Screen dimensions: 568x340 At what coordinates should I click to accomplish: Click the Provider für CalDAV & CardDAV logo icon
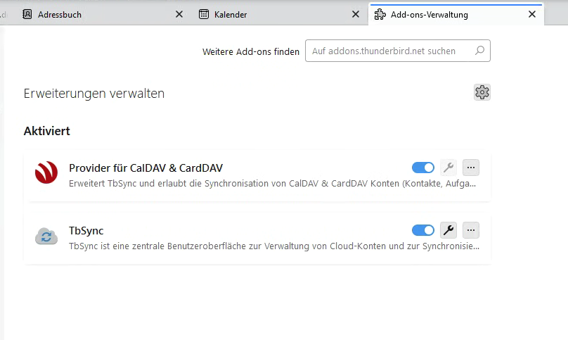tap(46, 173)
